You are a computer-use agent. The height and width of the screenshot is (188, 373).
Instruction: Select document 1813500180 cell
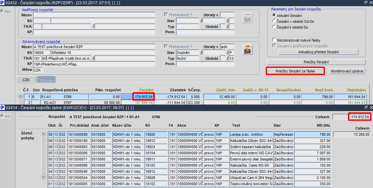pyautogui.click(x=79, y=141)
